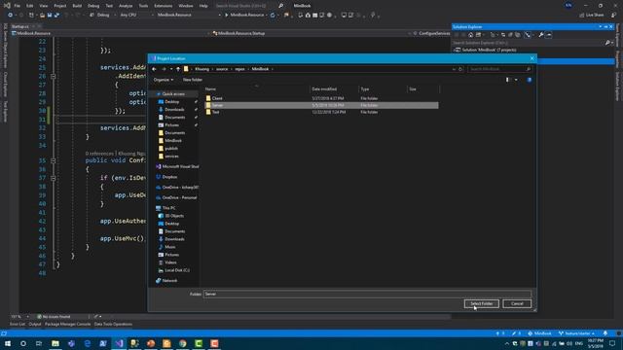The height and width of the screenshot is (350, 623).
Task: Click the Live Share button
Action: pyautogui.click(x=592, y=16)
